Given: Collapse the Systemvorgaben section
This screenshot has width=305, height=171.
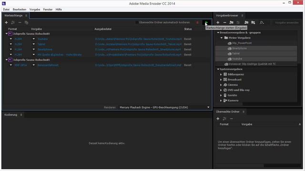Looking at the screenshot, I should (218, 69).
